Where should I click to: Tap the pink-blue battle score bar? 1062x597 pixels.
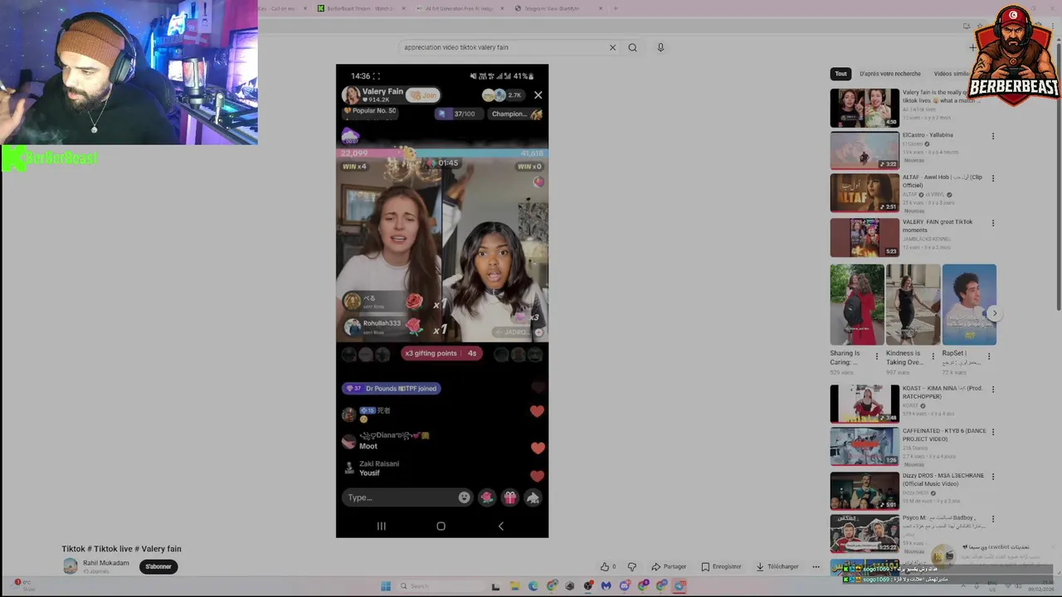tap(442, 153)
